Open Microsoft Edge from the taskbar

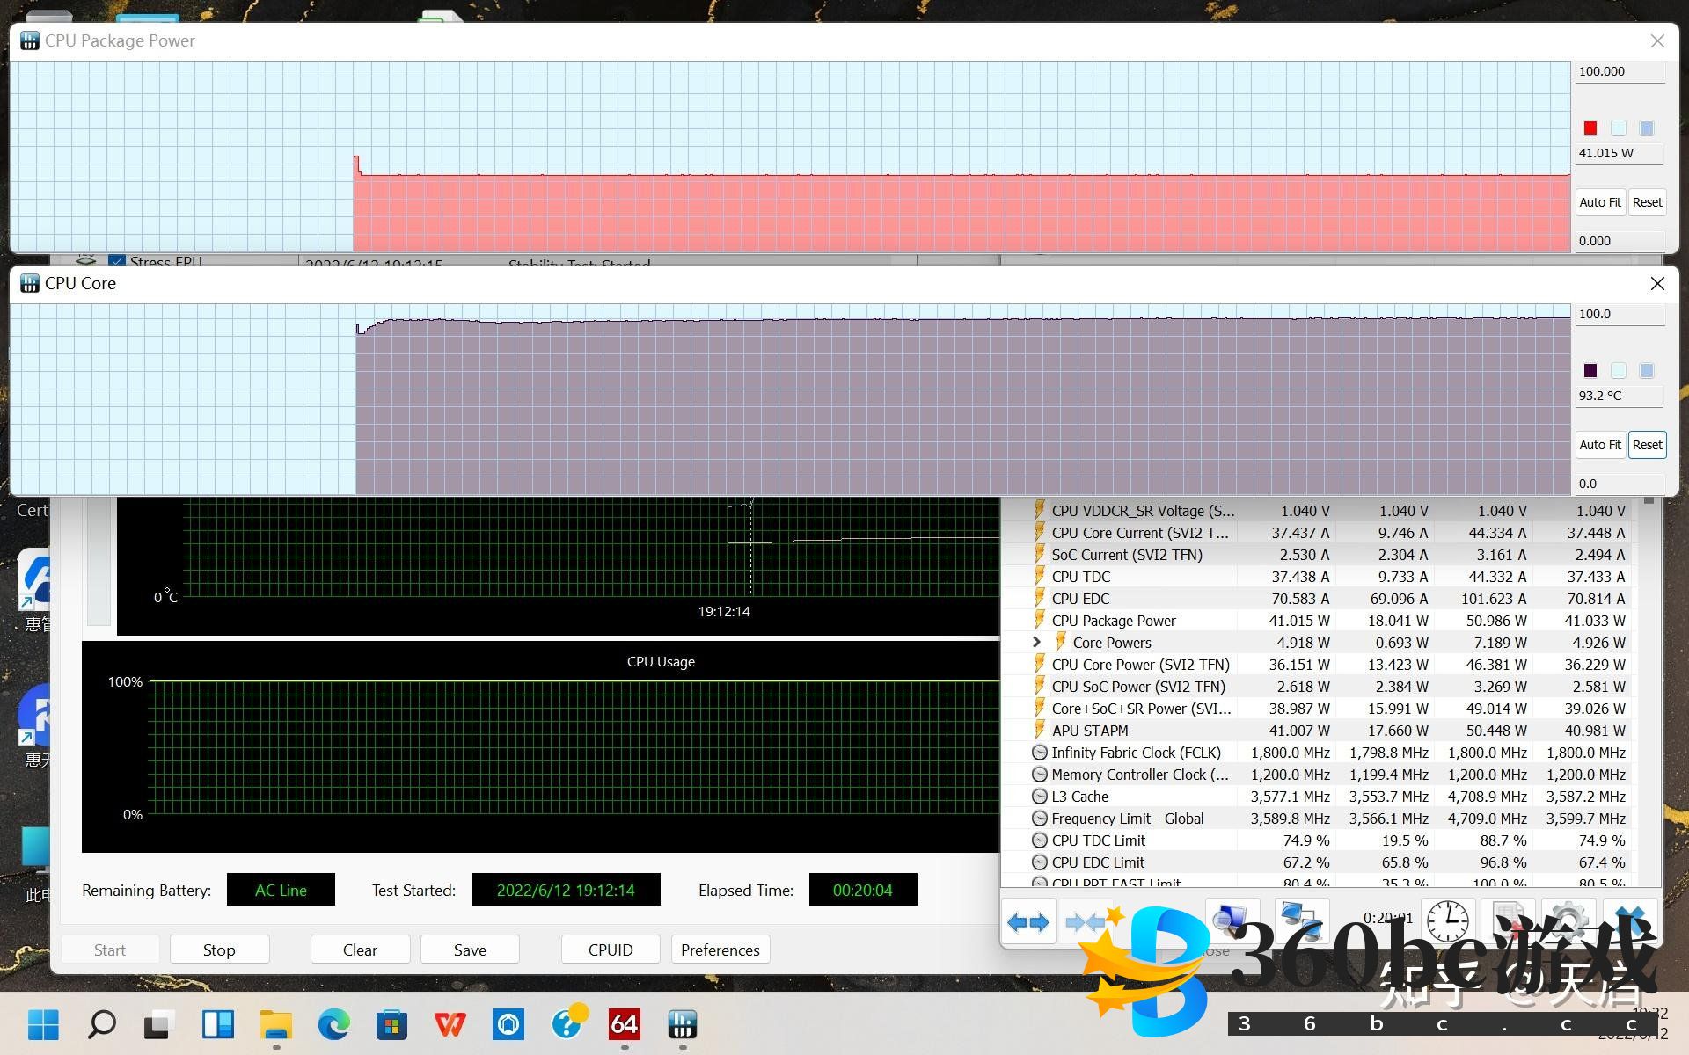(x=334, y=1024)
